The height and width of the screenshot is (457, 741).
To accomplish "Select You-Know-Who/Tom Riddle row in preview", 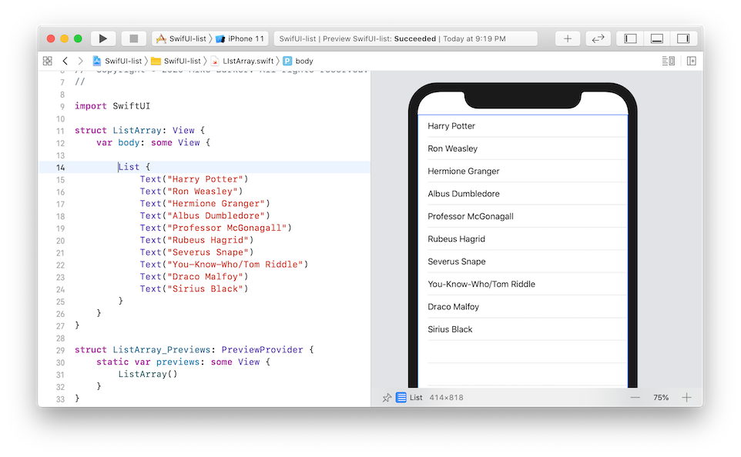I will tap(523, 284).
